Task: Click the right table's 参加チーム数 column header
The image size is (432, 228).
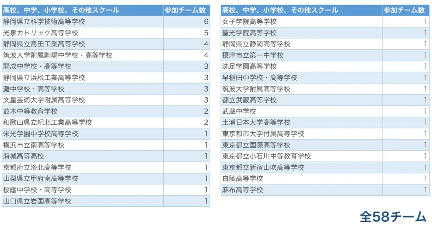Action: tap(406, 10)
